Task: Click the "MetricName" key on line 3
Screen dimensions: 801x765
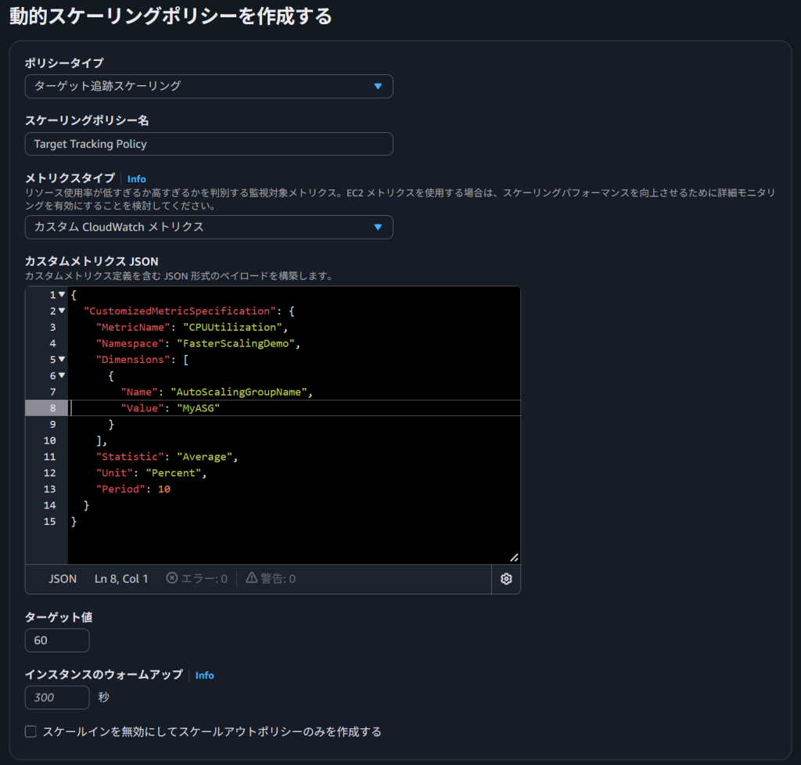Action: pos(133,327)
